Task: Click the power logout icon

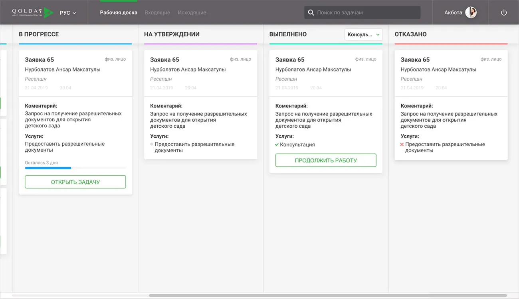Action: (504, 12)
